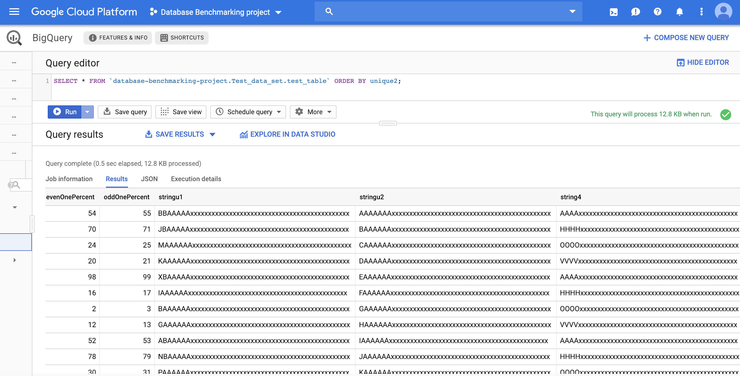Expand the Run button dropdown arrow
Viewport: 740px width, 376px height.
click(x=88, y=112)
